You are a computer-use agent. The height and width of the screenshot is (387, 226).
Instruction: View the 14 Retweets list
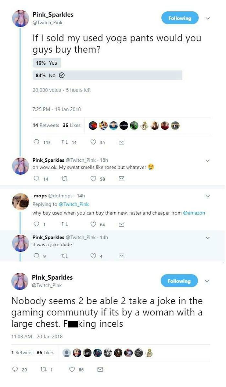pos(46,125)
